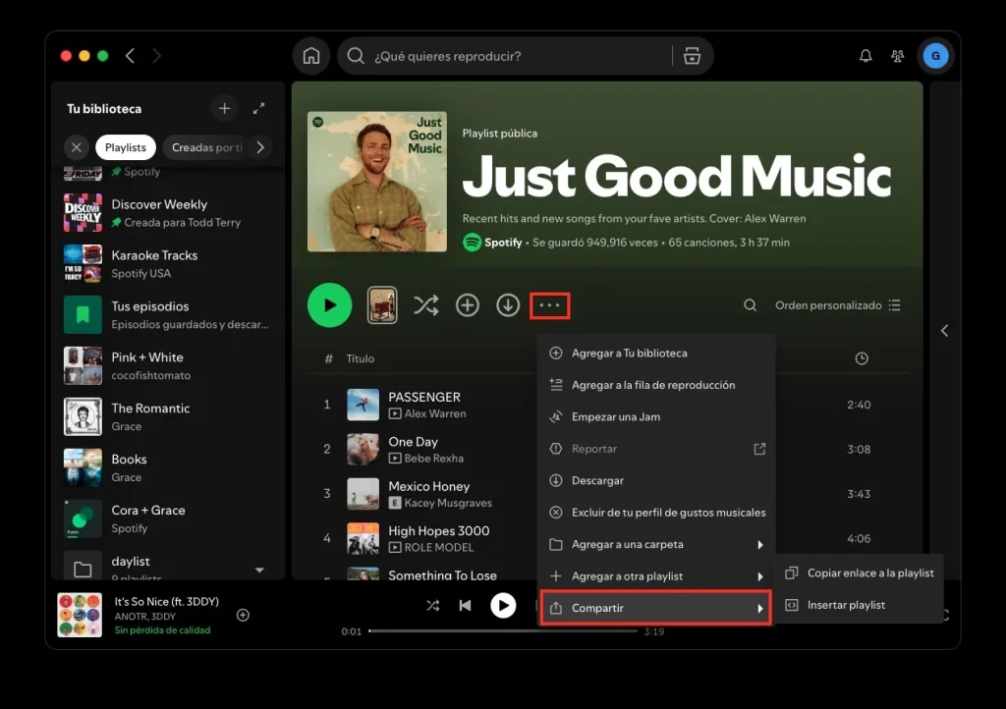The height and width of the screenshot is (709, 1006).
Task: Open Discover Weekly playlist
Action: pyautogui.click(x=168, y=213)
